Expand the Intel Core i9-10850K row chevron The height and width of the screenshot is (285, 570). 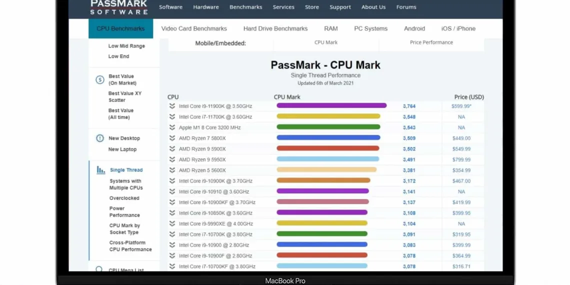[172, 212]
